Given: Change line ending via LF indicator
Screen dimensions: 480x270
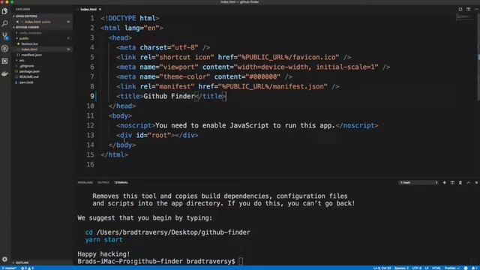Looking at the screenshot, I should pos(427,268).
